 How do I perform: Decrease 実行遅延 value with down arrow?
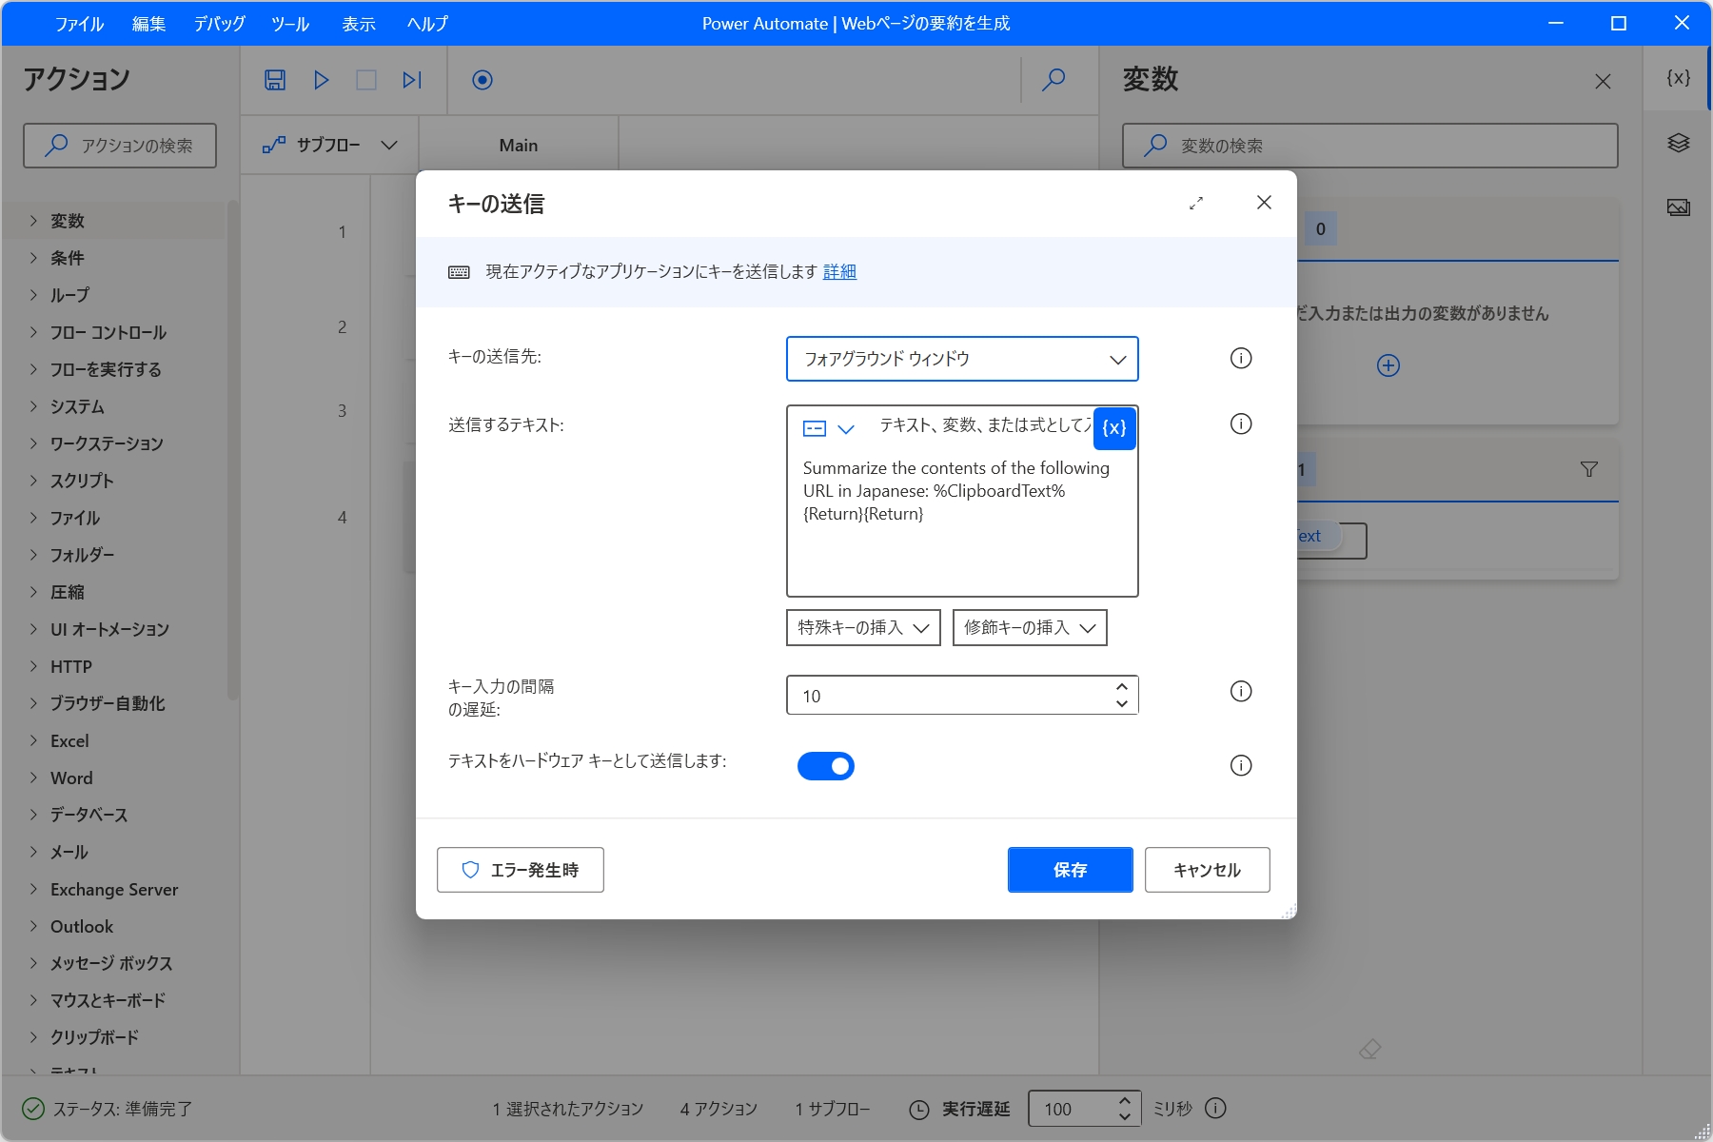click(x=1125, y=1117)
